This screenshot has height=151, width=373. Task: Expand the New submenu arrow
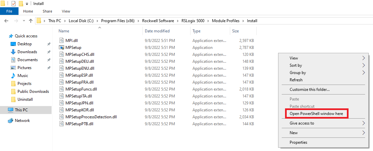(363, 133)
